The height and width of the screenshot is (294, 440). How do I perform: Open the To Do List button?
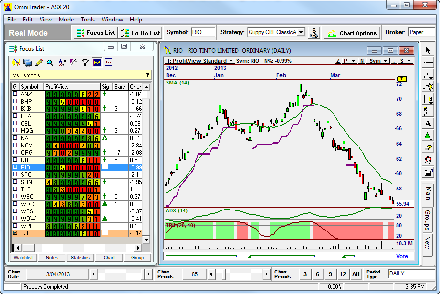point(140,33)
